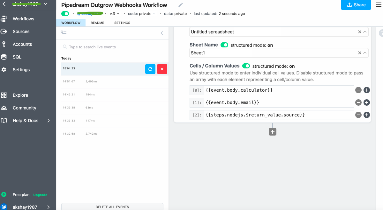
Task: Add a new workflow step
Action: point(273,132)
